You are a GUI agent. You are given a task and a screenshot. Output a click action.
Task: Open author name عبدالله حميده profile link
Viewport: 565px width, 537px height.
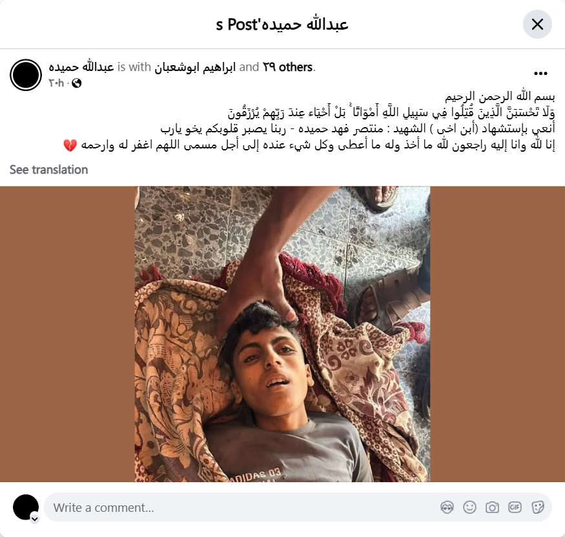click(81, 67)
